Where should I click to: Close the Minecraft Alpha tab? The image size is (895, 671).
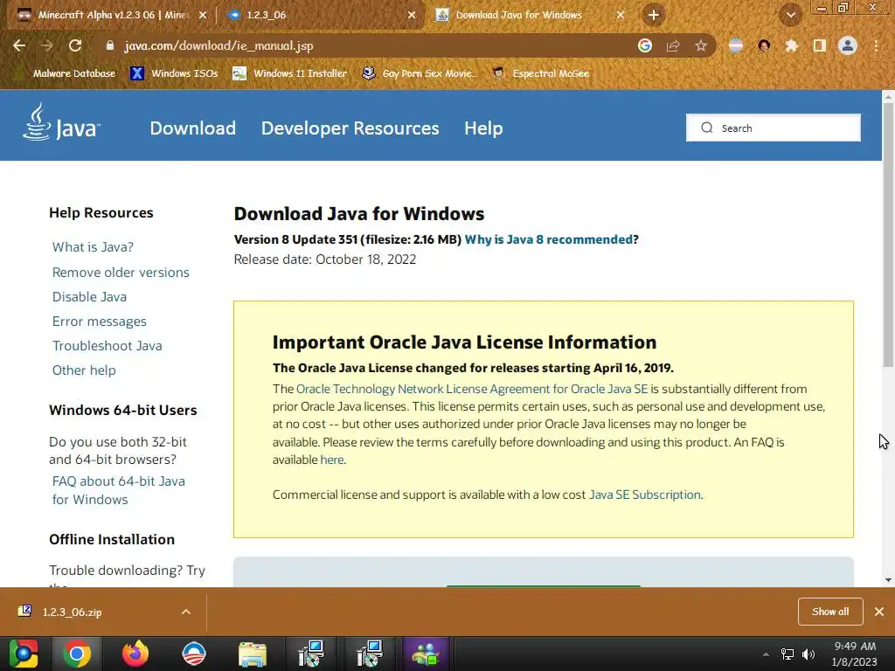pos(203,15)
